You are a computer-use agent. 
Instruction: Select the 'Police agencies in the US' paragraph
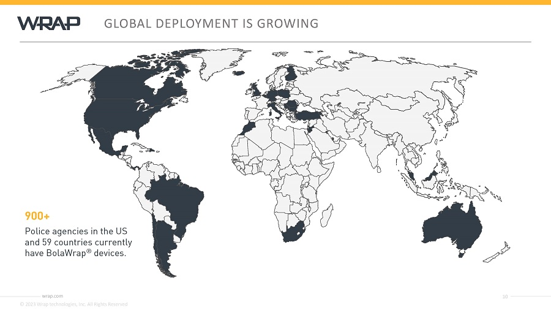pyautogui.click(x=78, y=242)
